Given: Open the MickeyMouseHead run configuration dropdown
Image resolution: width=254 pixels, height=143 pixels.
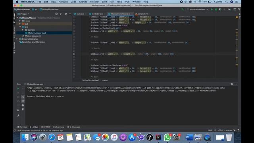Looking at the screenshot, I should point(198,10).
